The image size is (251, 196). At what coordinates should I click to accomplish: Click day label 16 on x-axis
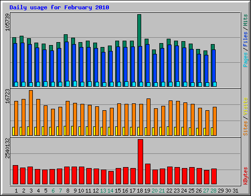(125, 191)
